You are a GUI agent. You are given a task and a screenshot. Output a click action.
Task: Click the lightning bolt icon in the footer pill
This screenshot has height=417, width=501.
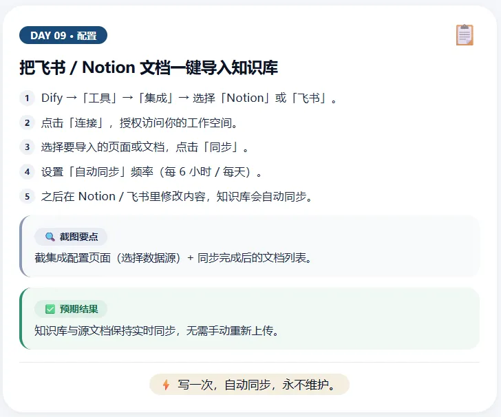[x=166, y=385]
